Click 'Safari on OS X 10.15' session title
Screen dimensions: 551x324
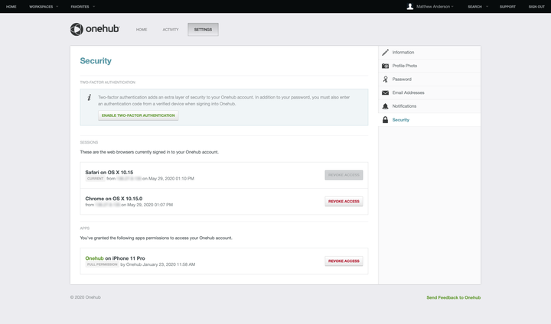[x=109, y=173]
